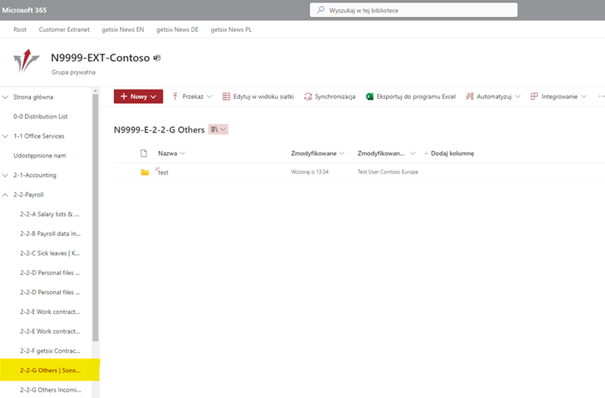The image size is (605, 398).
Task: Open 2-2-G Others Incomi... navigation link
Action: [51, 390]
